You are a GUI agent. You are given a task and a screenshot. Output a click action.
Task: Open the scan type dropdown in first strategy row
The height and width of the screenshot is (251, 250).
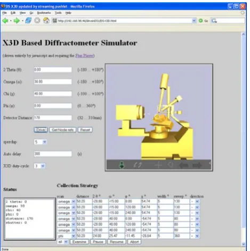[x=66, y=201]
